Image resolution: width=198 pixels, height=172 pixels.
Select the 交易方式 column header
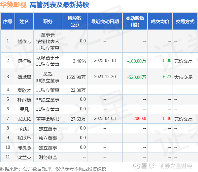point(185,21)
